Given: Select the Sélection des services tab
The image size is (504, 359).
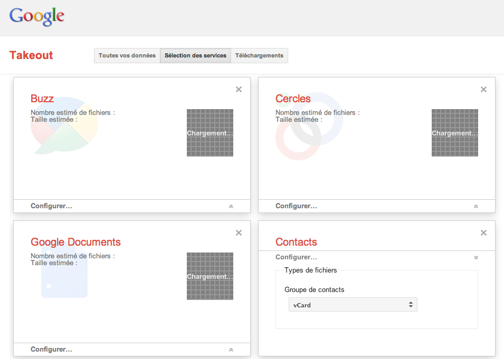Looking at the screenshot, I should click(x=195, y=55).
